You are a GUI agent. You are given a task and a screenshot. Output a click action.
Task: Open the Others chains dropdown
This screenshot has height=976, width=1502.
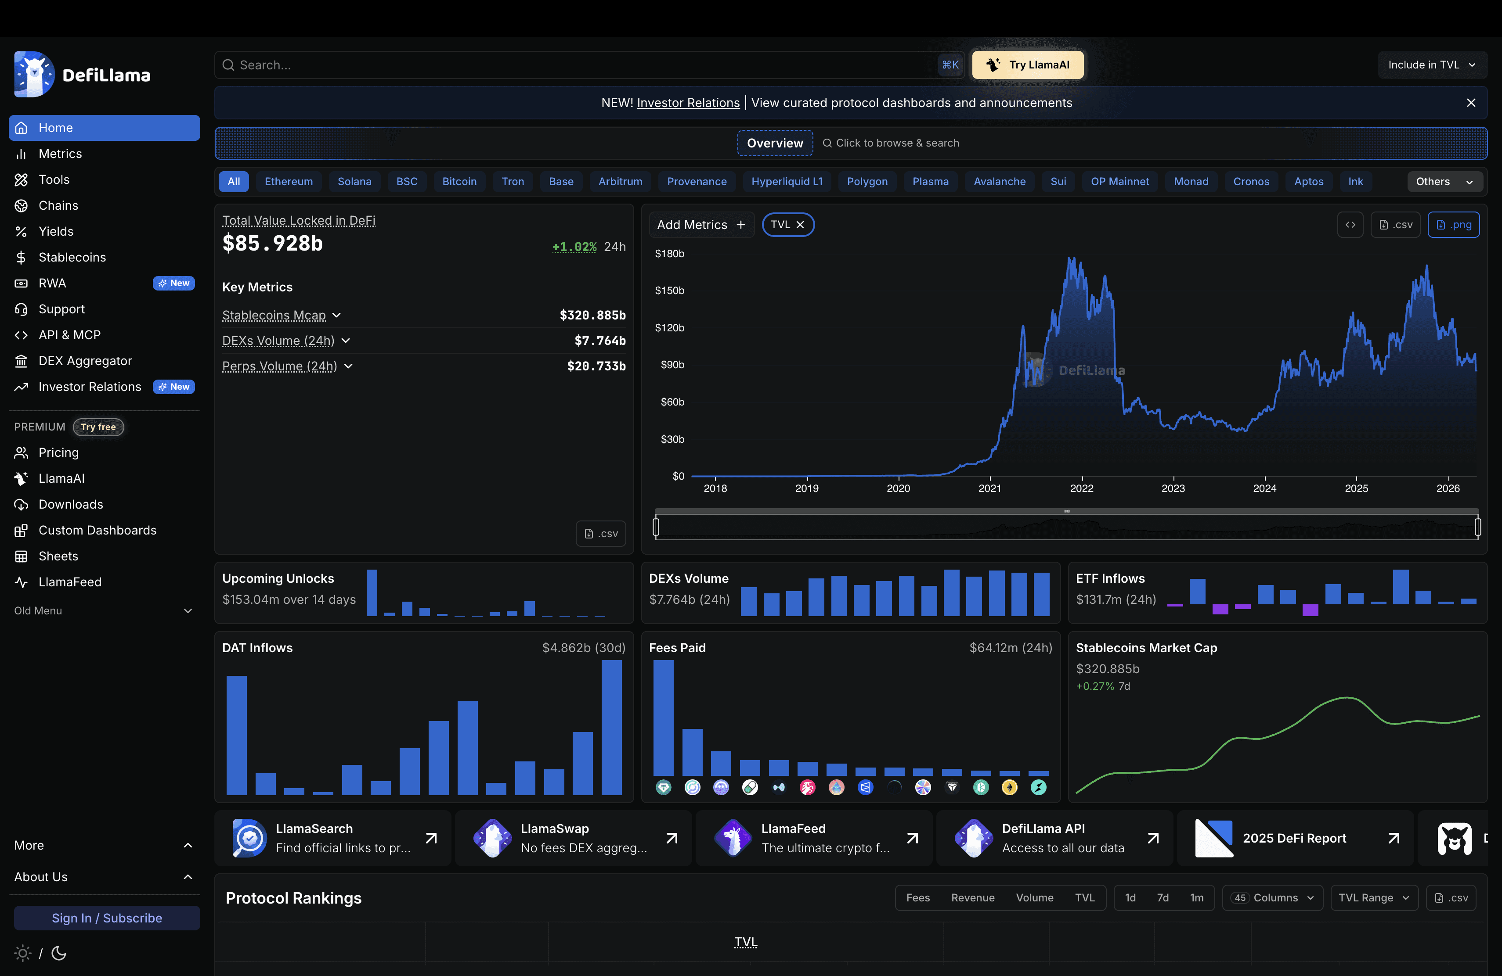[x=1444, y=182]
